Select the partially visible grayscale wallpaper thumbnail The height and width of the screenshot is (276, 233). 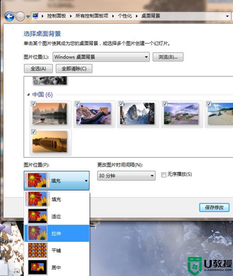click(x=50, y=80)
